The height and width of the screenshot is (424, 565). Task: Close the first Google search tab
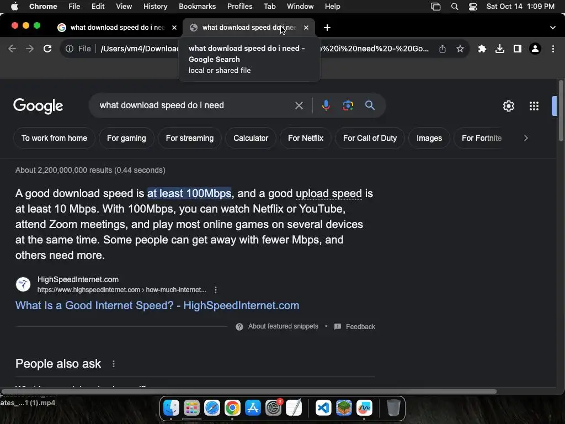click(x=174, y=28)
